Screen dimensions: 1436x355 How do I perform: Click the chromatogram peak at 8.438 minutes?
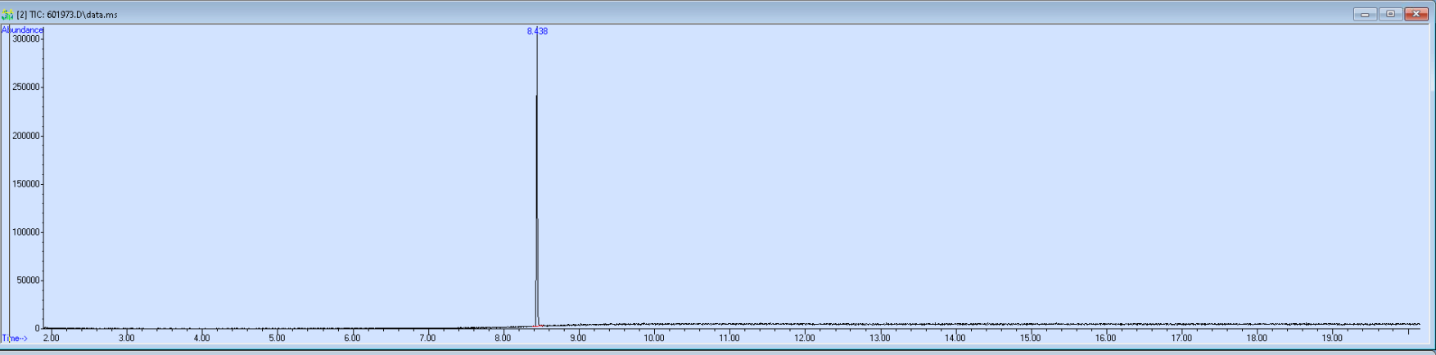pyautogui.click(x=536, y=180)
